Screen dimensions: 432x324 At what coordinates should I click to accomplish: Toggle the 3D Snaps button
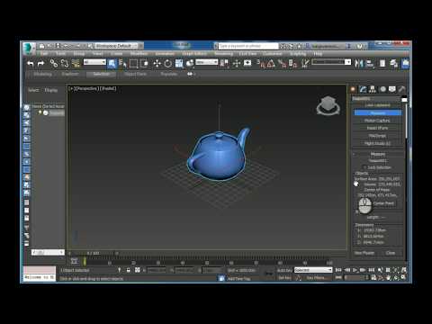pyautogui.click(x=260, y=63)
